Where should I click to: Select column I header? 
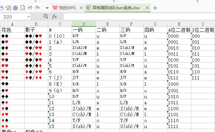pyautogui.click(x=203, y=24)
